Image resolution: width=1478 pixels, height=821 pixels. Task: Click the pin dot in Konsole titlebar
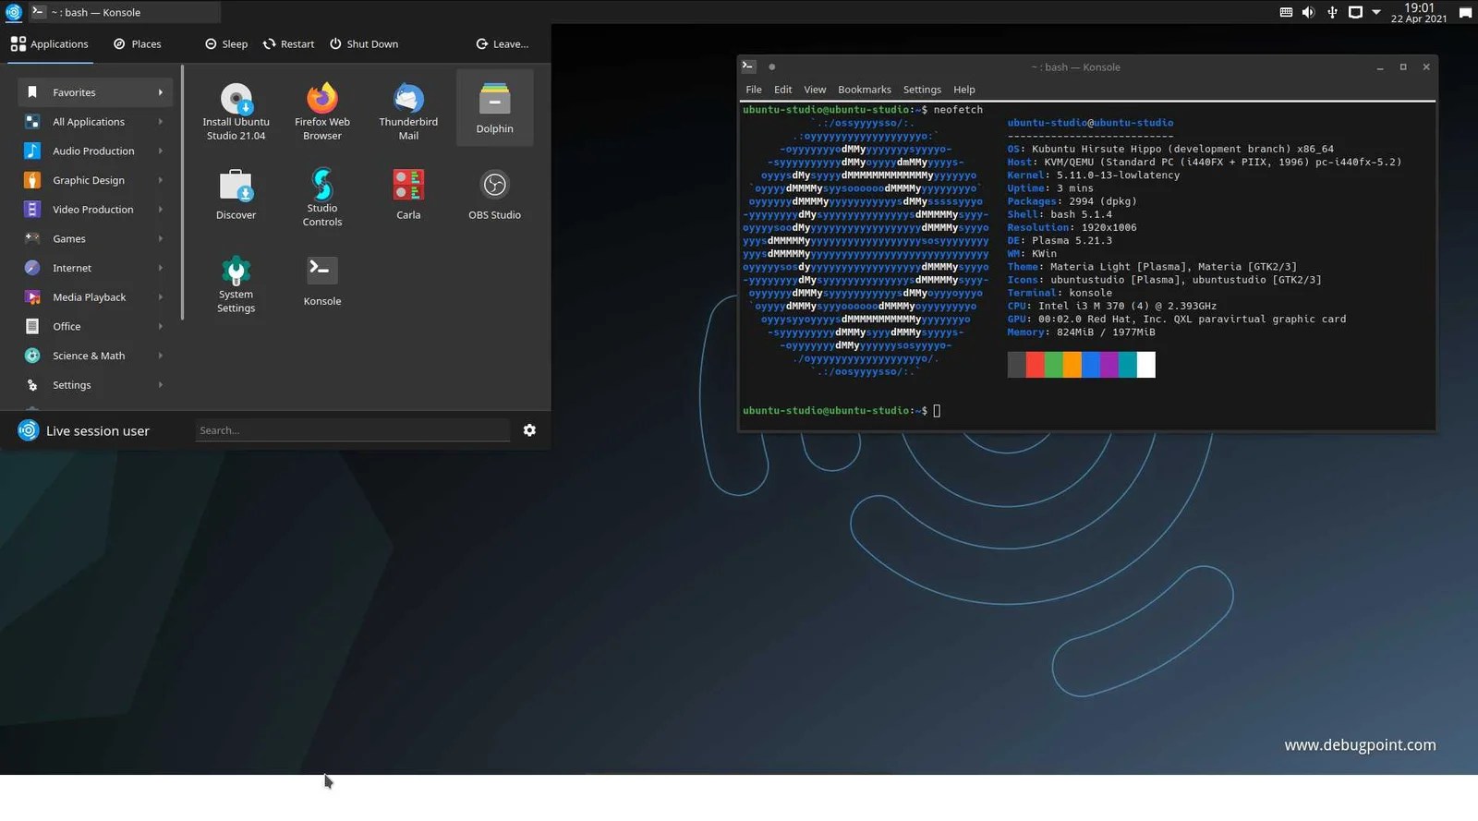click(772, 66)
